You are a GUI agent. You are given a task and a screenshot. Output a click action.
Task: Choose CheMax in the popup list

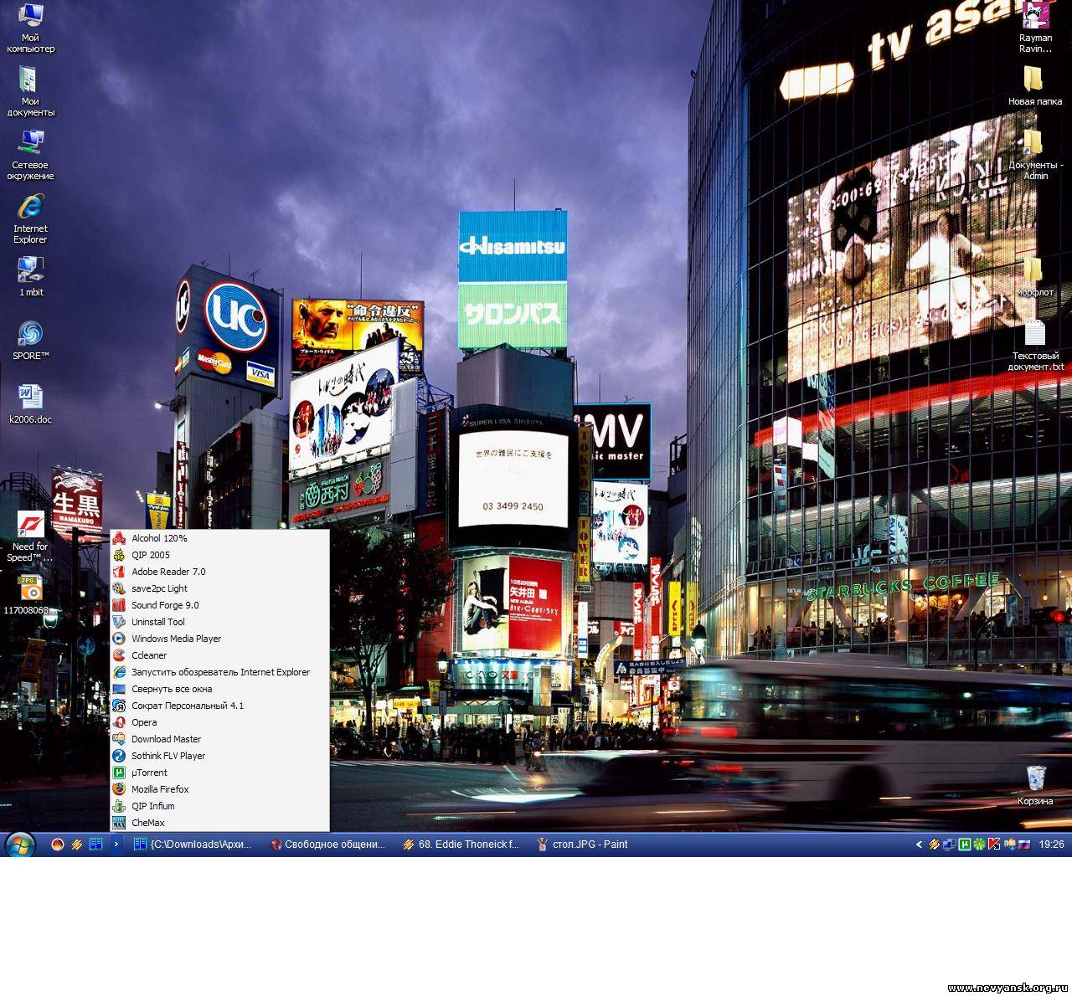(x=219, y=823)
